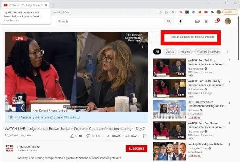Open the PBS NewsHour channel name link
Viewport: 240px width, 162px height.
tap(27, 147)
